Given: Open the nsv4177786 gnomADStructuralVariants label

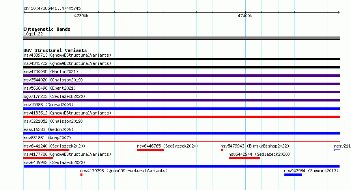Looking at the screenshot, I should (67, 154).
